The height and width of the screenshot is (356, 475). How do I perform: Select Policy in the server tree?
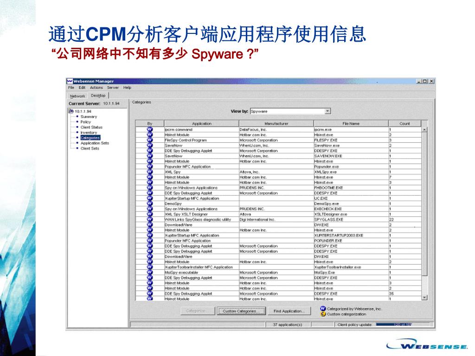(86, 122)
